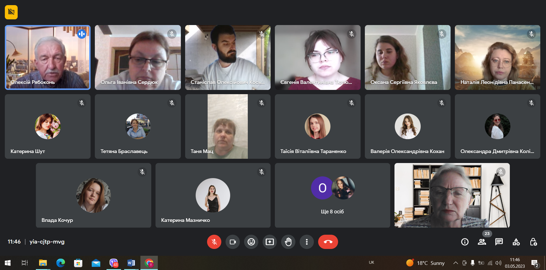End the call with the red hang-up button
The width and height of the screenshot is (546, 270).
(328, 242)
